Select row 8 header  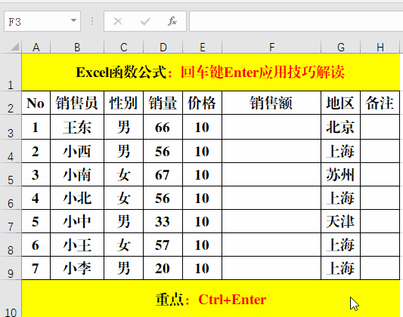click(x=11, y=245)
